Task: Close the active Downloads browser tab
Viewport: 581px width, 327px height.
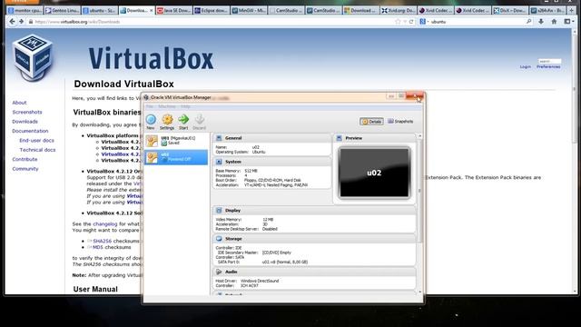Action: tap(152, 11)
